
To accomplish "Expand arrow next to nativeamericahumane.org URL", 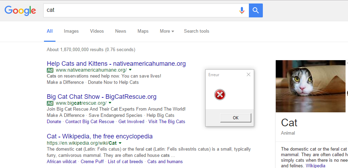I will pos(130,70).
